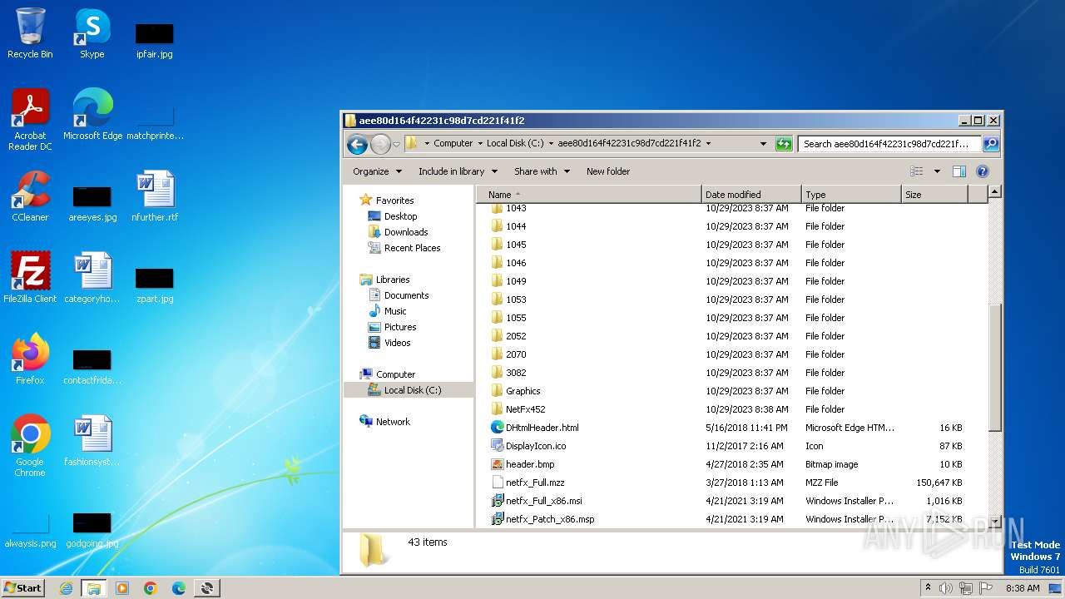Open Include in library dropdown
Image resolution: width=1065 pixels, height=599 pixels.
coord(458,171)
